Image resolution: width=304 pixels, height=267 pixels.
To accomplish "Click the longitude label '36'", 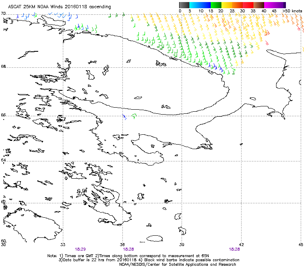I will pos(122,244).
